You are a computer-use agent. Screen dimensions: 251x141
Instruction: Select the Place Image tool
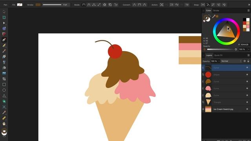[4, 73]
